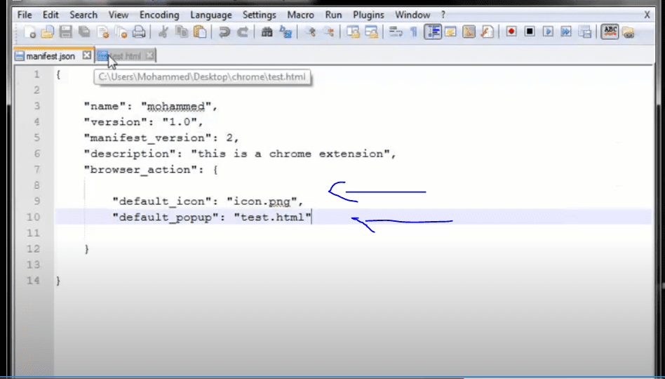The image size is (665, 379).
Task: Open Find with the binoculars icon
Action: [x=267, y=32]
